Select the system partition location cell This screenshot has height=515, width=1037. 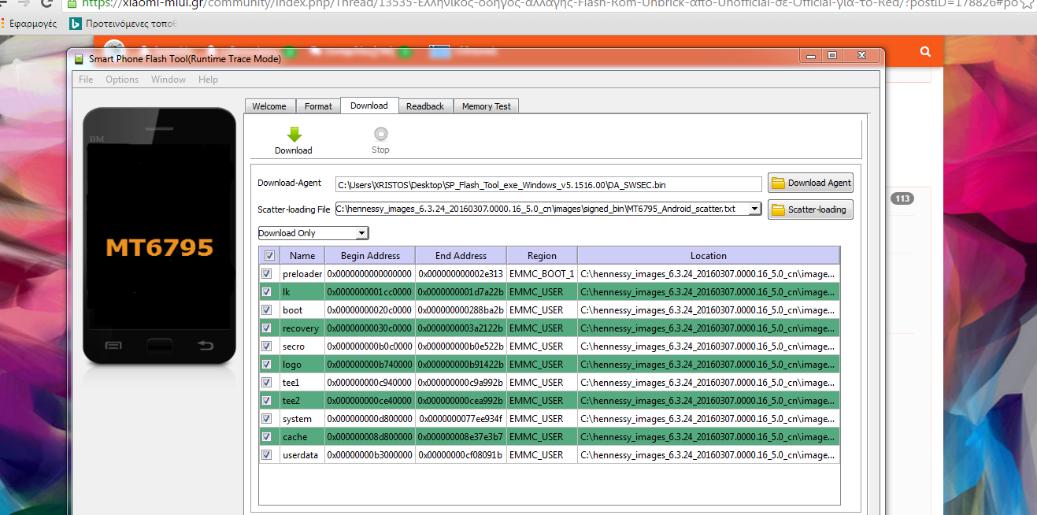tap(708, 419)
